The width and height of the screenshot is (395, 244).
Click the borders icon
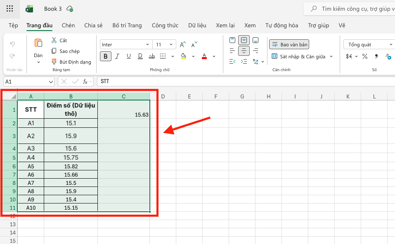click(163, 56)
